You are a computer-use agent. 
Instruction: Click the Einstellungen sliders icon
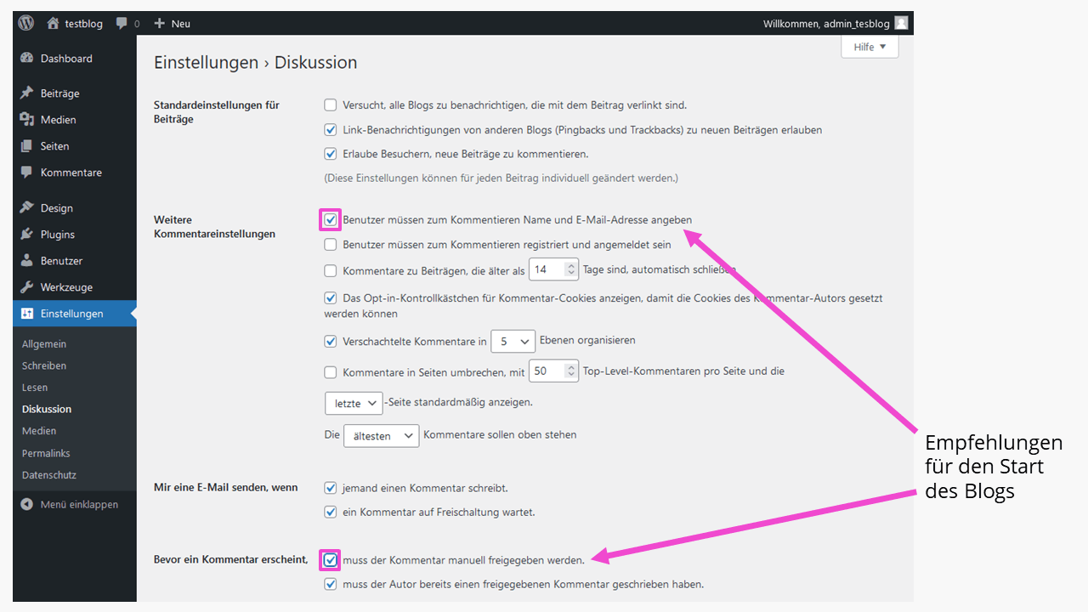tap(27, 314)
